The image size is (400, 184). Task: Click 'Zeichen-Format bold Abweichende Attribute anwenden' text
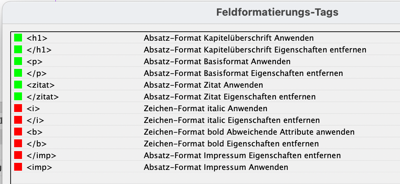(249, 132)
